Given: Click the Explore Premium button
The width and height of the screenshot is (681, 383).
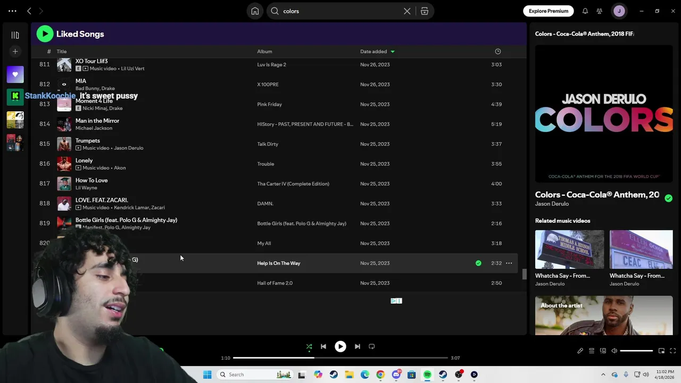Looking at the screenshot, I should (549, 11).
